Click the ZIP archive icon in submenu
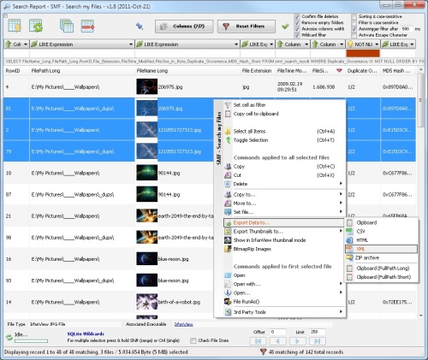 349,257
